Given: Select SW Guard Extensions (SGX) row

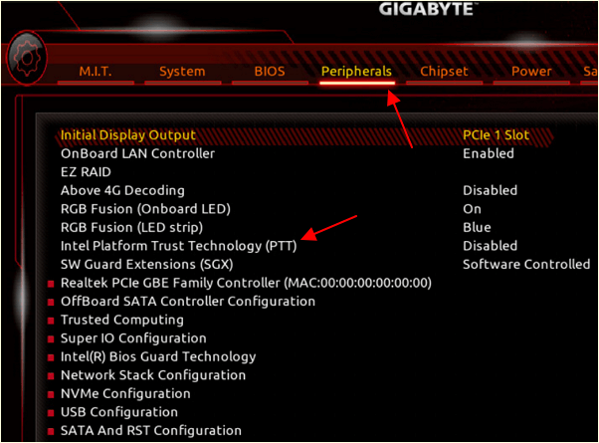Looking at the screenshot, I should pos(146,265).
